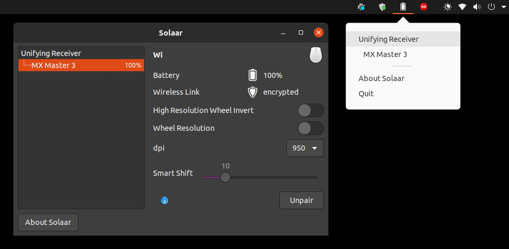This screenshot has width=509, height=249.
Task: Click the Unpair button
Action: pyautogui.click(x=301, y=200)
